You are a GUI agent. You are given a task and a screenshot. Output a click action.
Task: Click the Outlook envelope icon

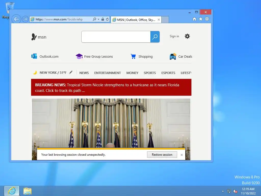(34, 56)
